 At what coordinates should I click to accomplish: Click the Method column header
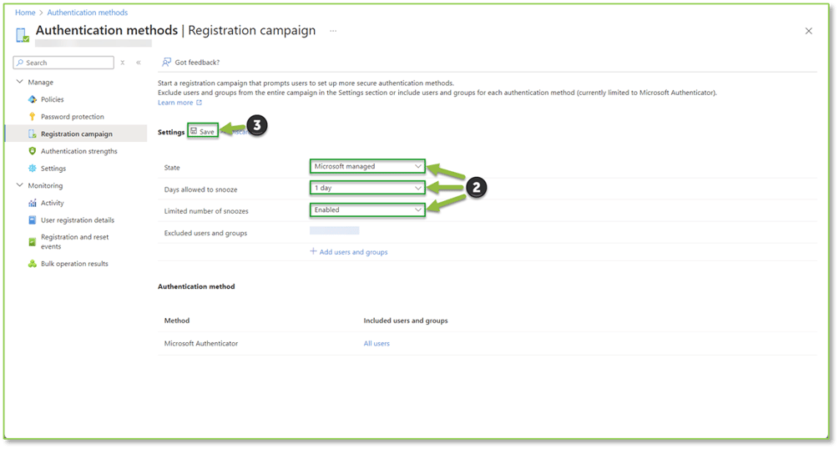[177, 320]
